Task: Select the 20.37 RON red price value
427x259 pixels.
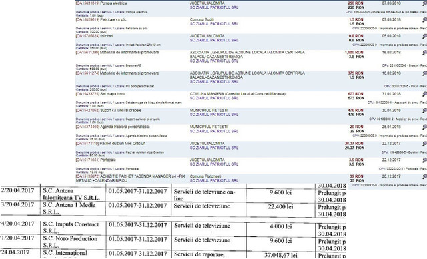Action: (x=354, y=143)
